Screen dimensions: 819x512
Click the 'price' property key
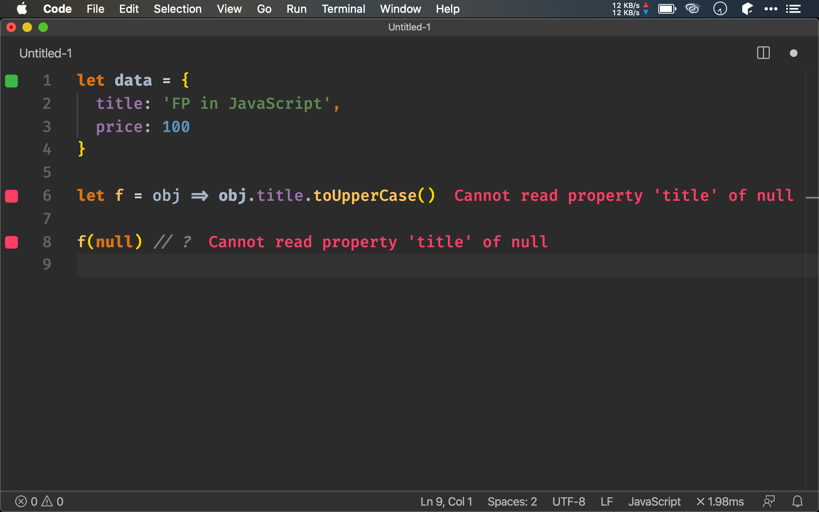point(119,127)
